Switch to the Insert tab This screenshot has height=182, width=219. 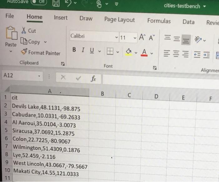click(x=61, y=18)
